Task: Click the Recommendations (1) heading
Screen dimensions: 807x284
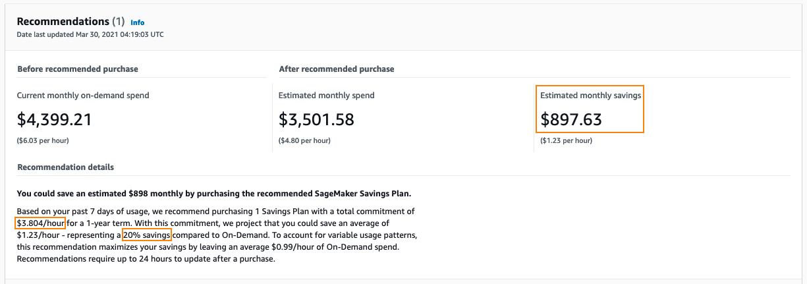Action: tap(70, 22)
